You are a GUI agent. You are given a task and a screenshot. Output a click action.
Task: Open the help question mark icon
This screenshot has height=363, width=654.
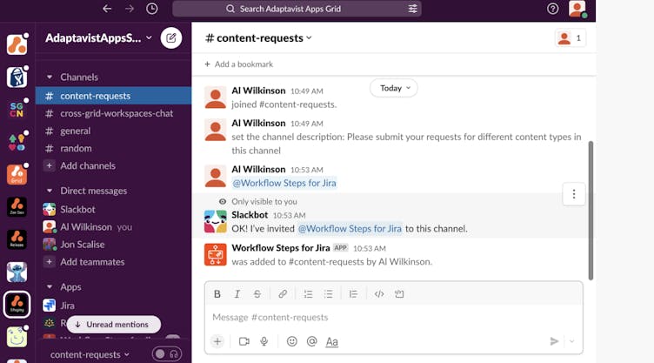tap(552, 9)
